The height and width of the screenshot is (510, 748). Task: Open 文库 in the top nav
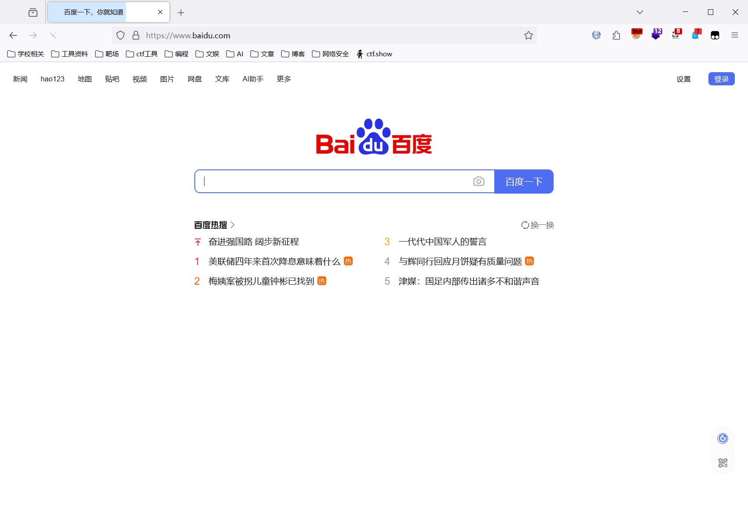(x=222, y=79)
